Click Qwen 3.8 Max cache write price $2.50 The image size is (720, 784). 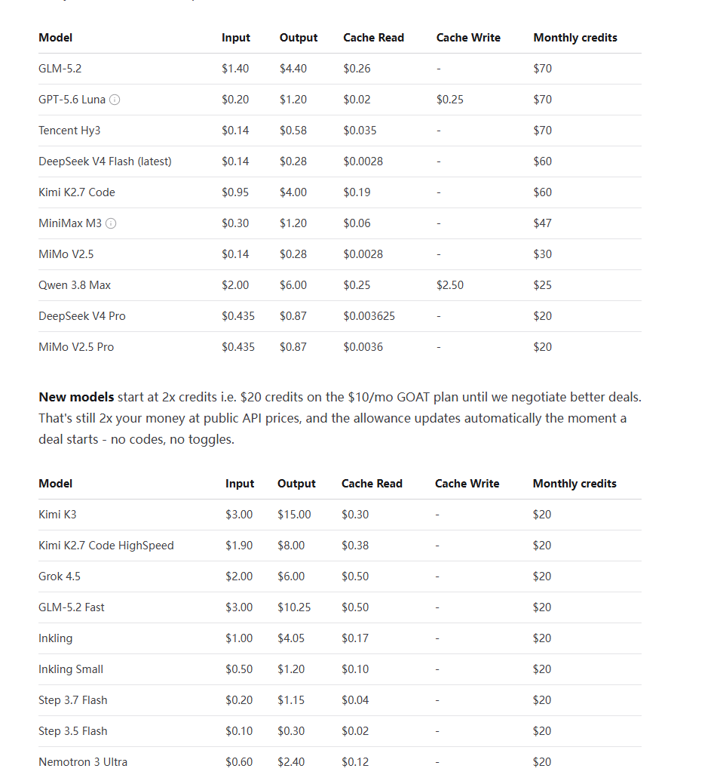(449, 285)
